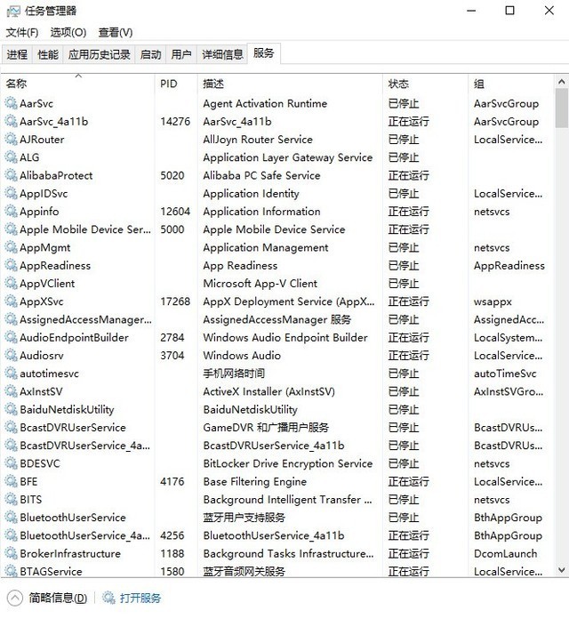Click PID 14276 cell
This screenshot has height=619, width=569.
[175, 122]
